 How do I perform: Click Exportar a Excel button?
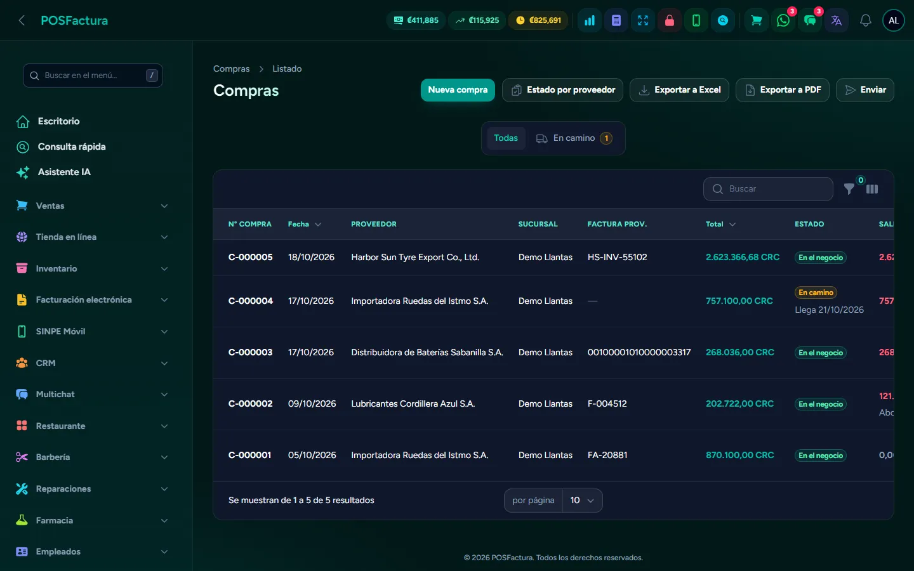pyautogui.click(x=679, y=90)
